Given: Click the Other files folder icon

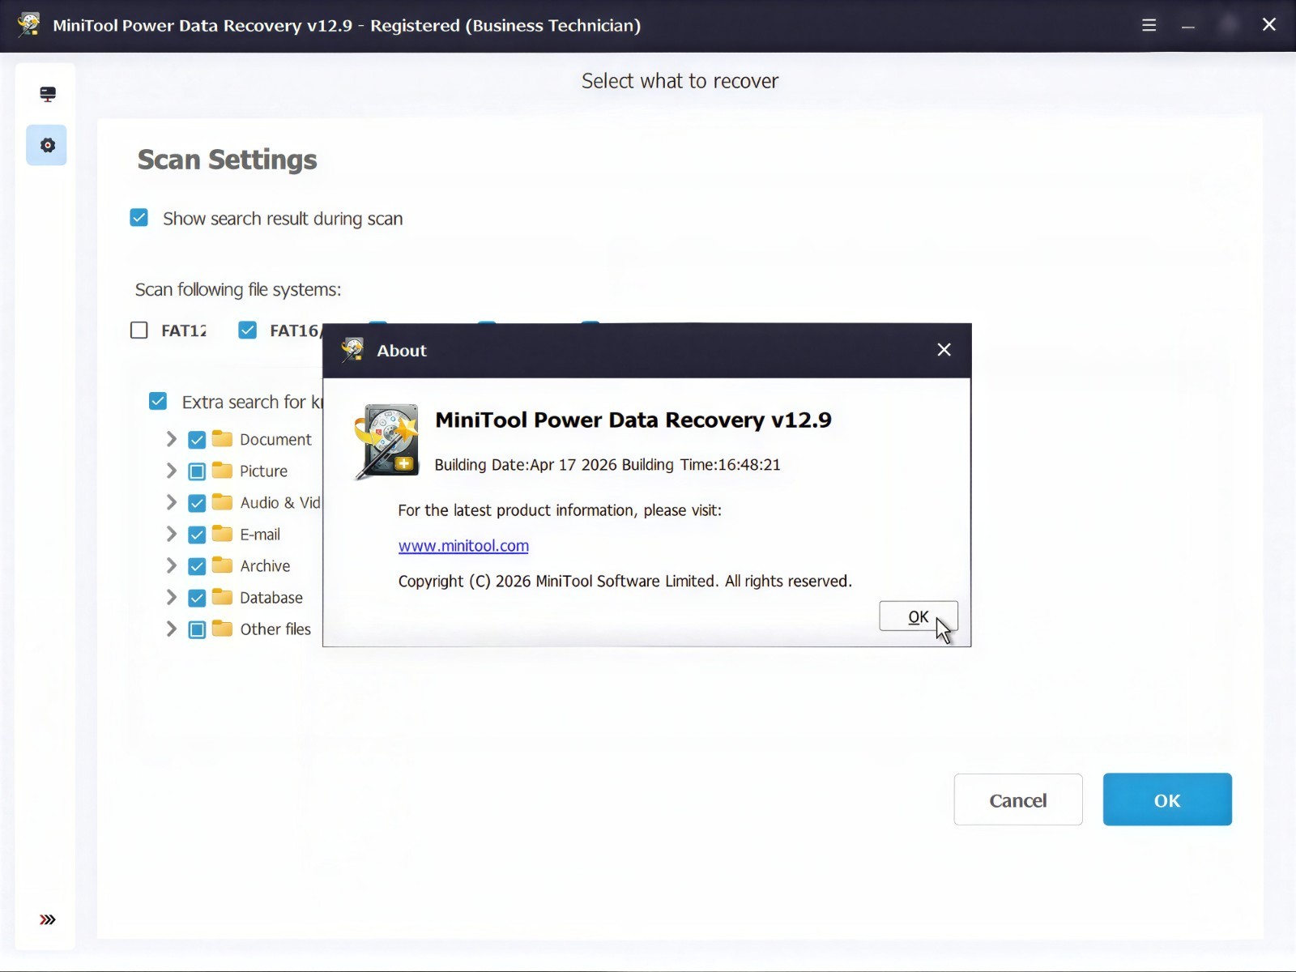Looking at the screenshot, I should [x=222, y=629].
